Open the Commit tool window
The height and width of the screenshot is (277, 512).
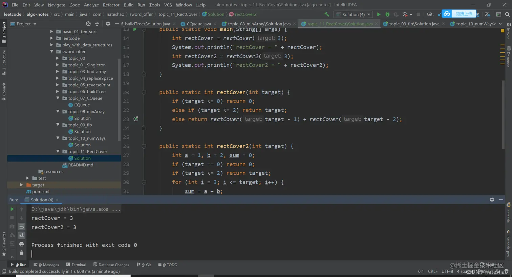(x=4, y=91)
